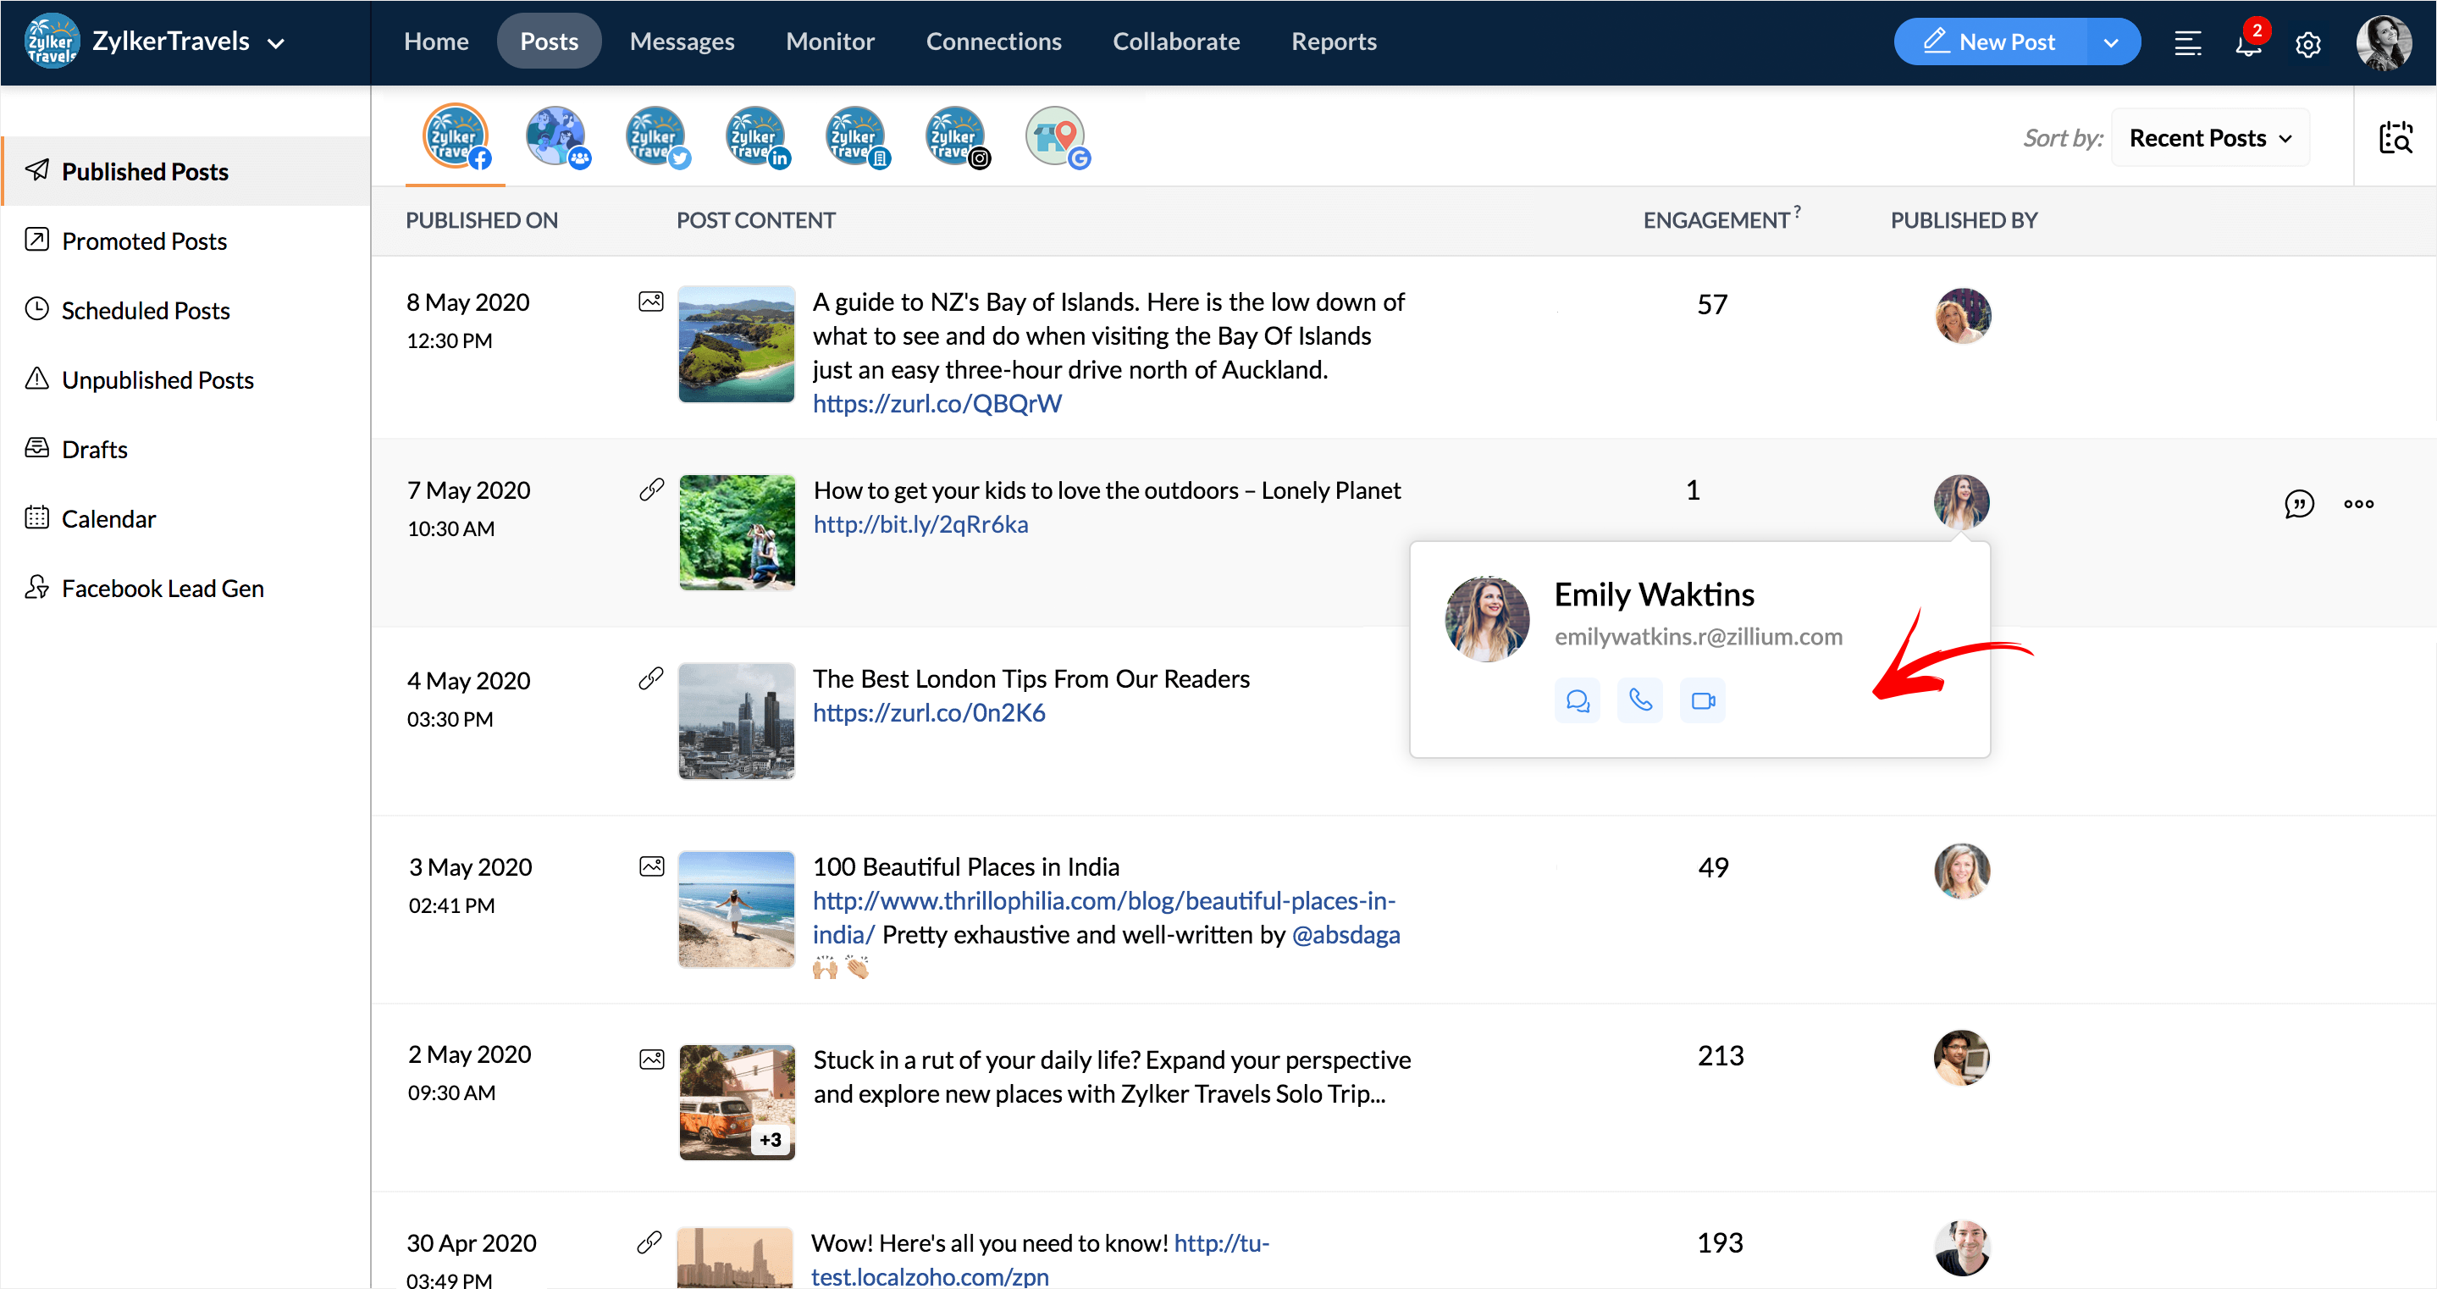The image size is (2437, 1289).
Task: Open the settings gear icon
Action: point(2307,43)
